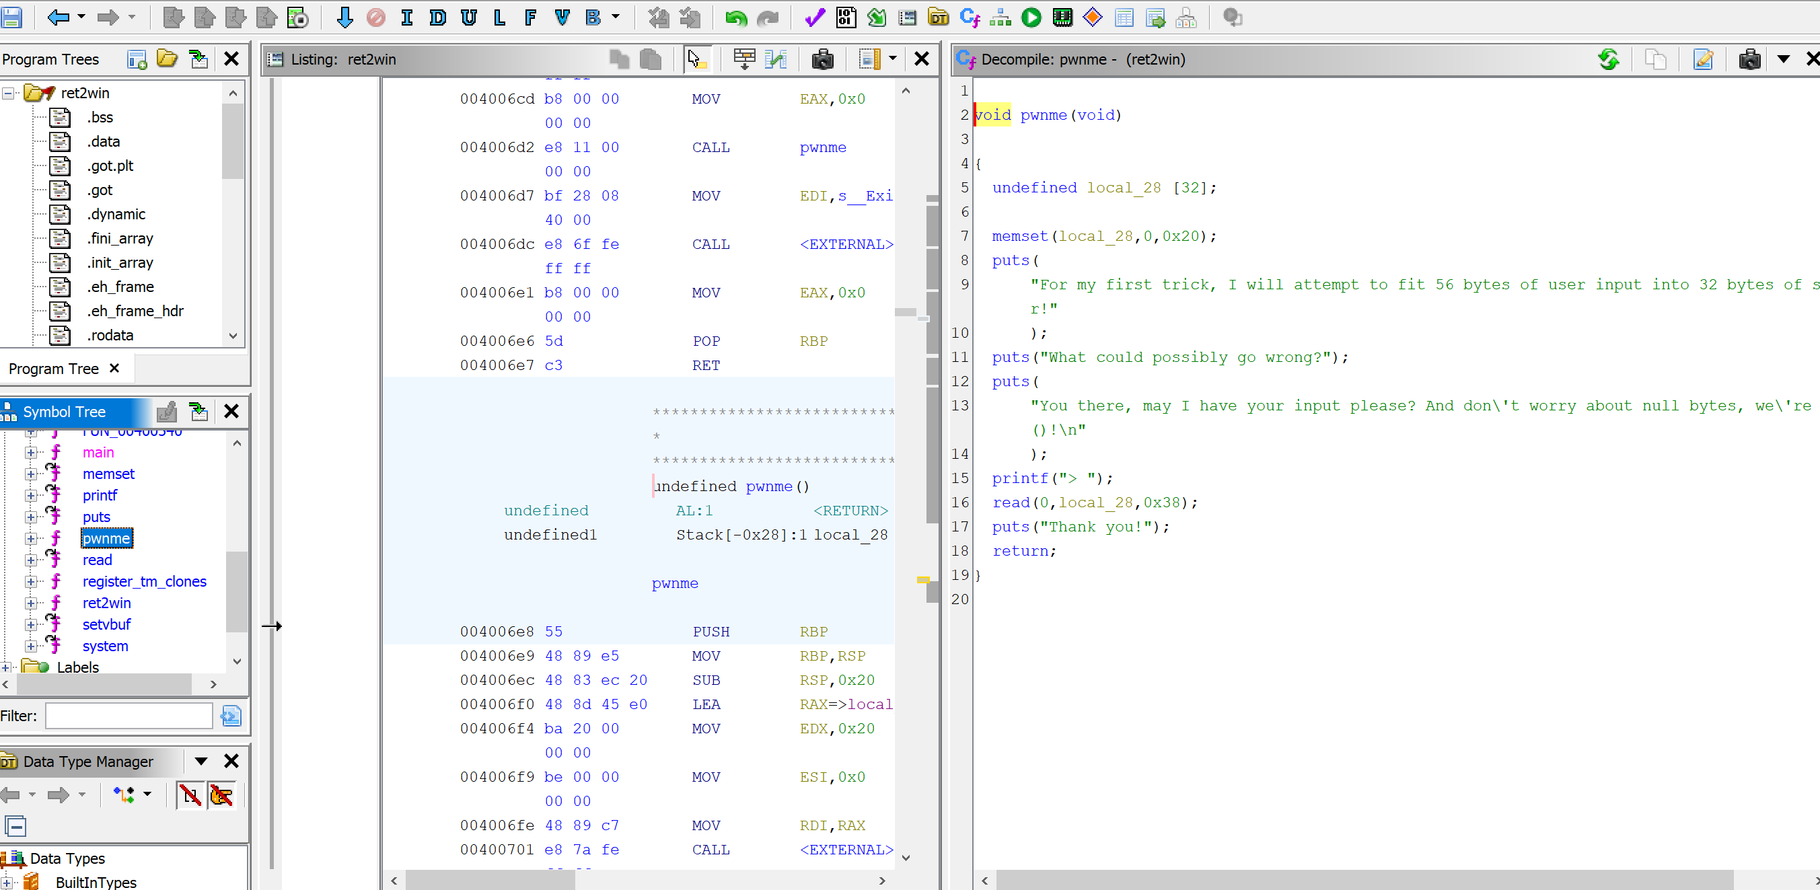Image resolution: width=1820 pixels, height=890 pixels.
Task: Click read call in decompiled code
Action: click(x=1011, y=503)
